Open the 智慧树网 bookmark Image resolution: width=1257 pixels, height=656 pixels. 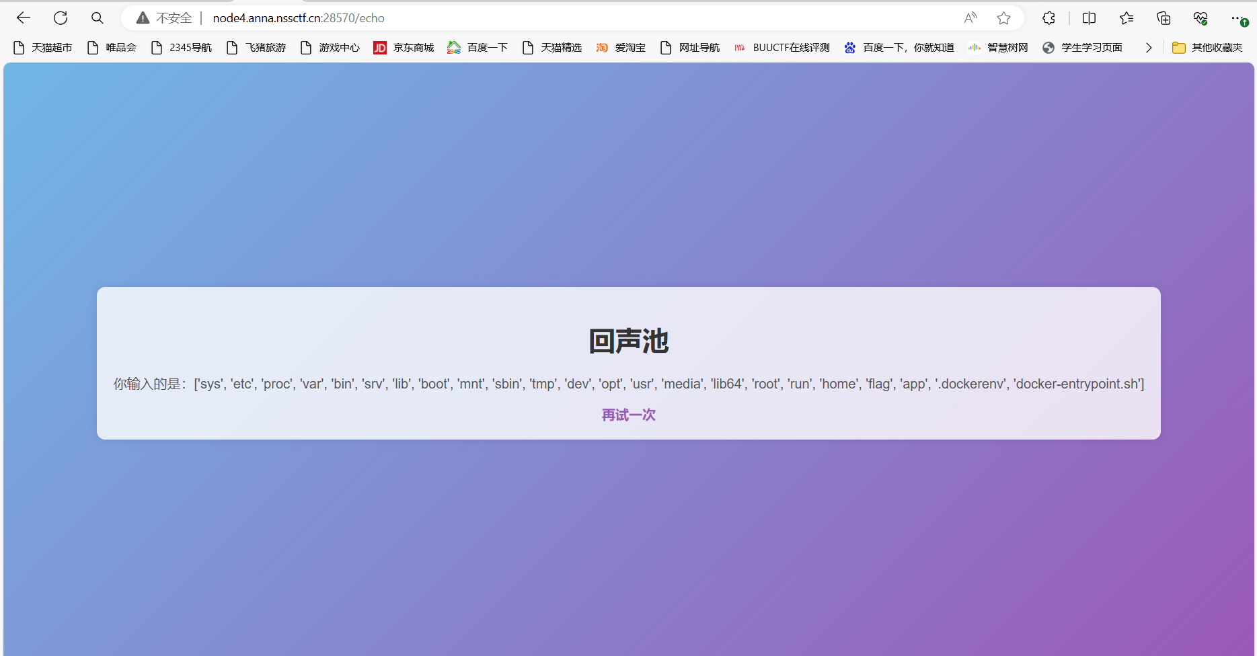(998, 48)
